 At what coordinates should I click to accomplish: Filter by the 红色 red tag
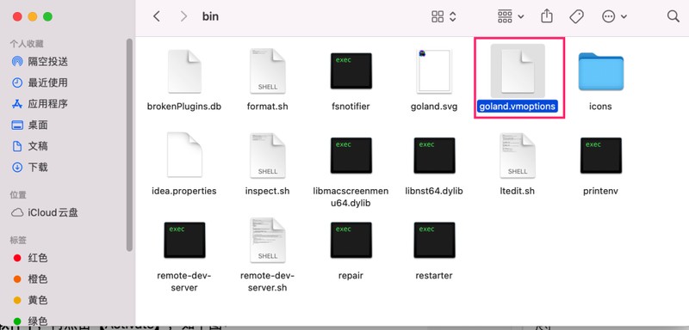coord(30,258)
